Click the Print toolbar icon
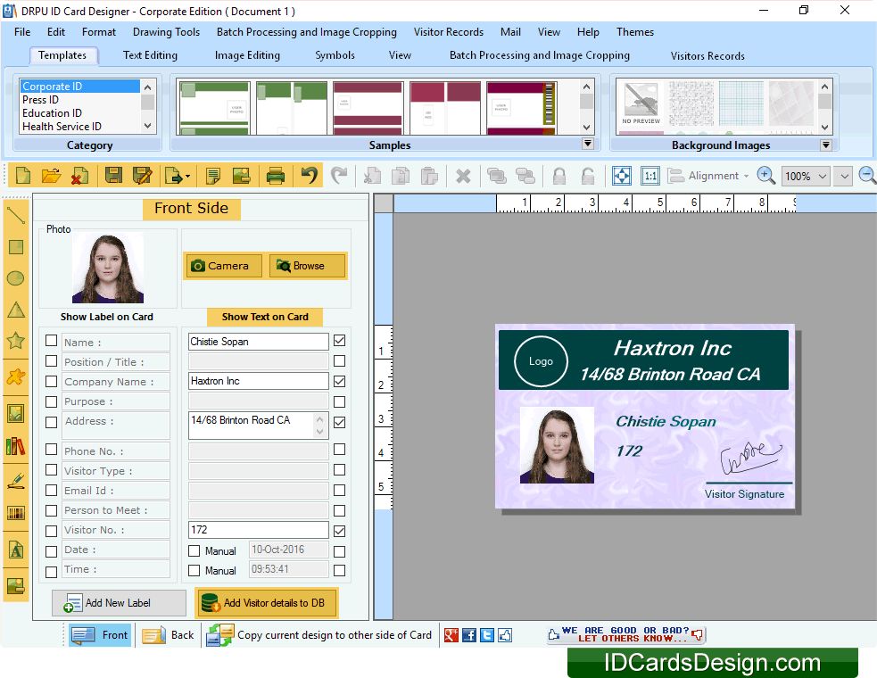The width and height of the screenshot is (877, 678). (275, 176)
